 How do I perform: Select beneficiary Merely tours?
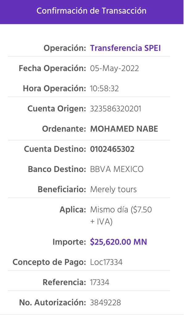113,189
